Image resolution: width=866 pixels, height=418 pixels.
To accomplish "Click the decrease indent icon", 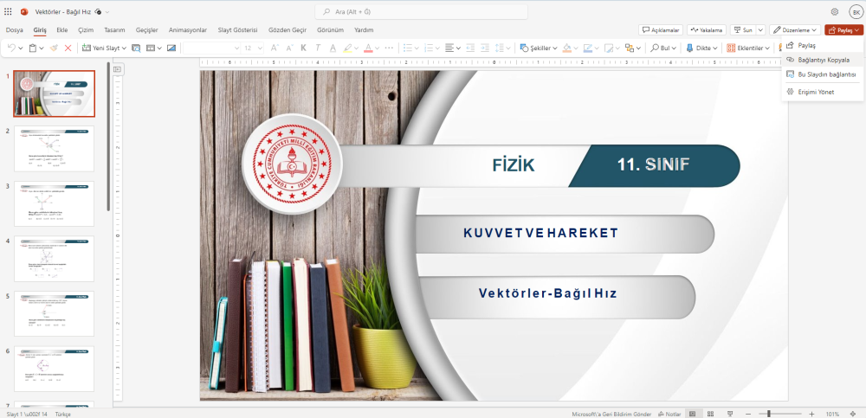I will coord(470,48).
